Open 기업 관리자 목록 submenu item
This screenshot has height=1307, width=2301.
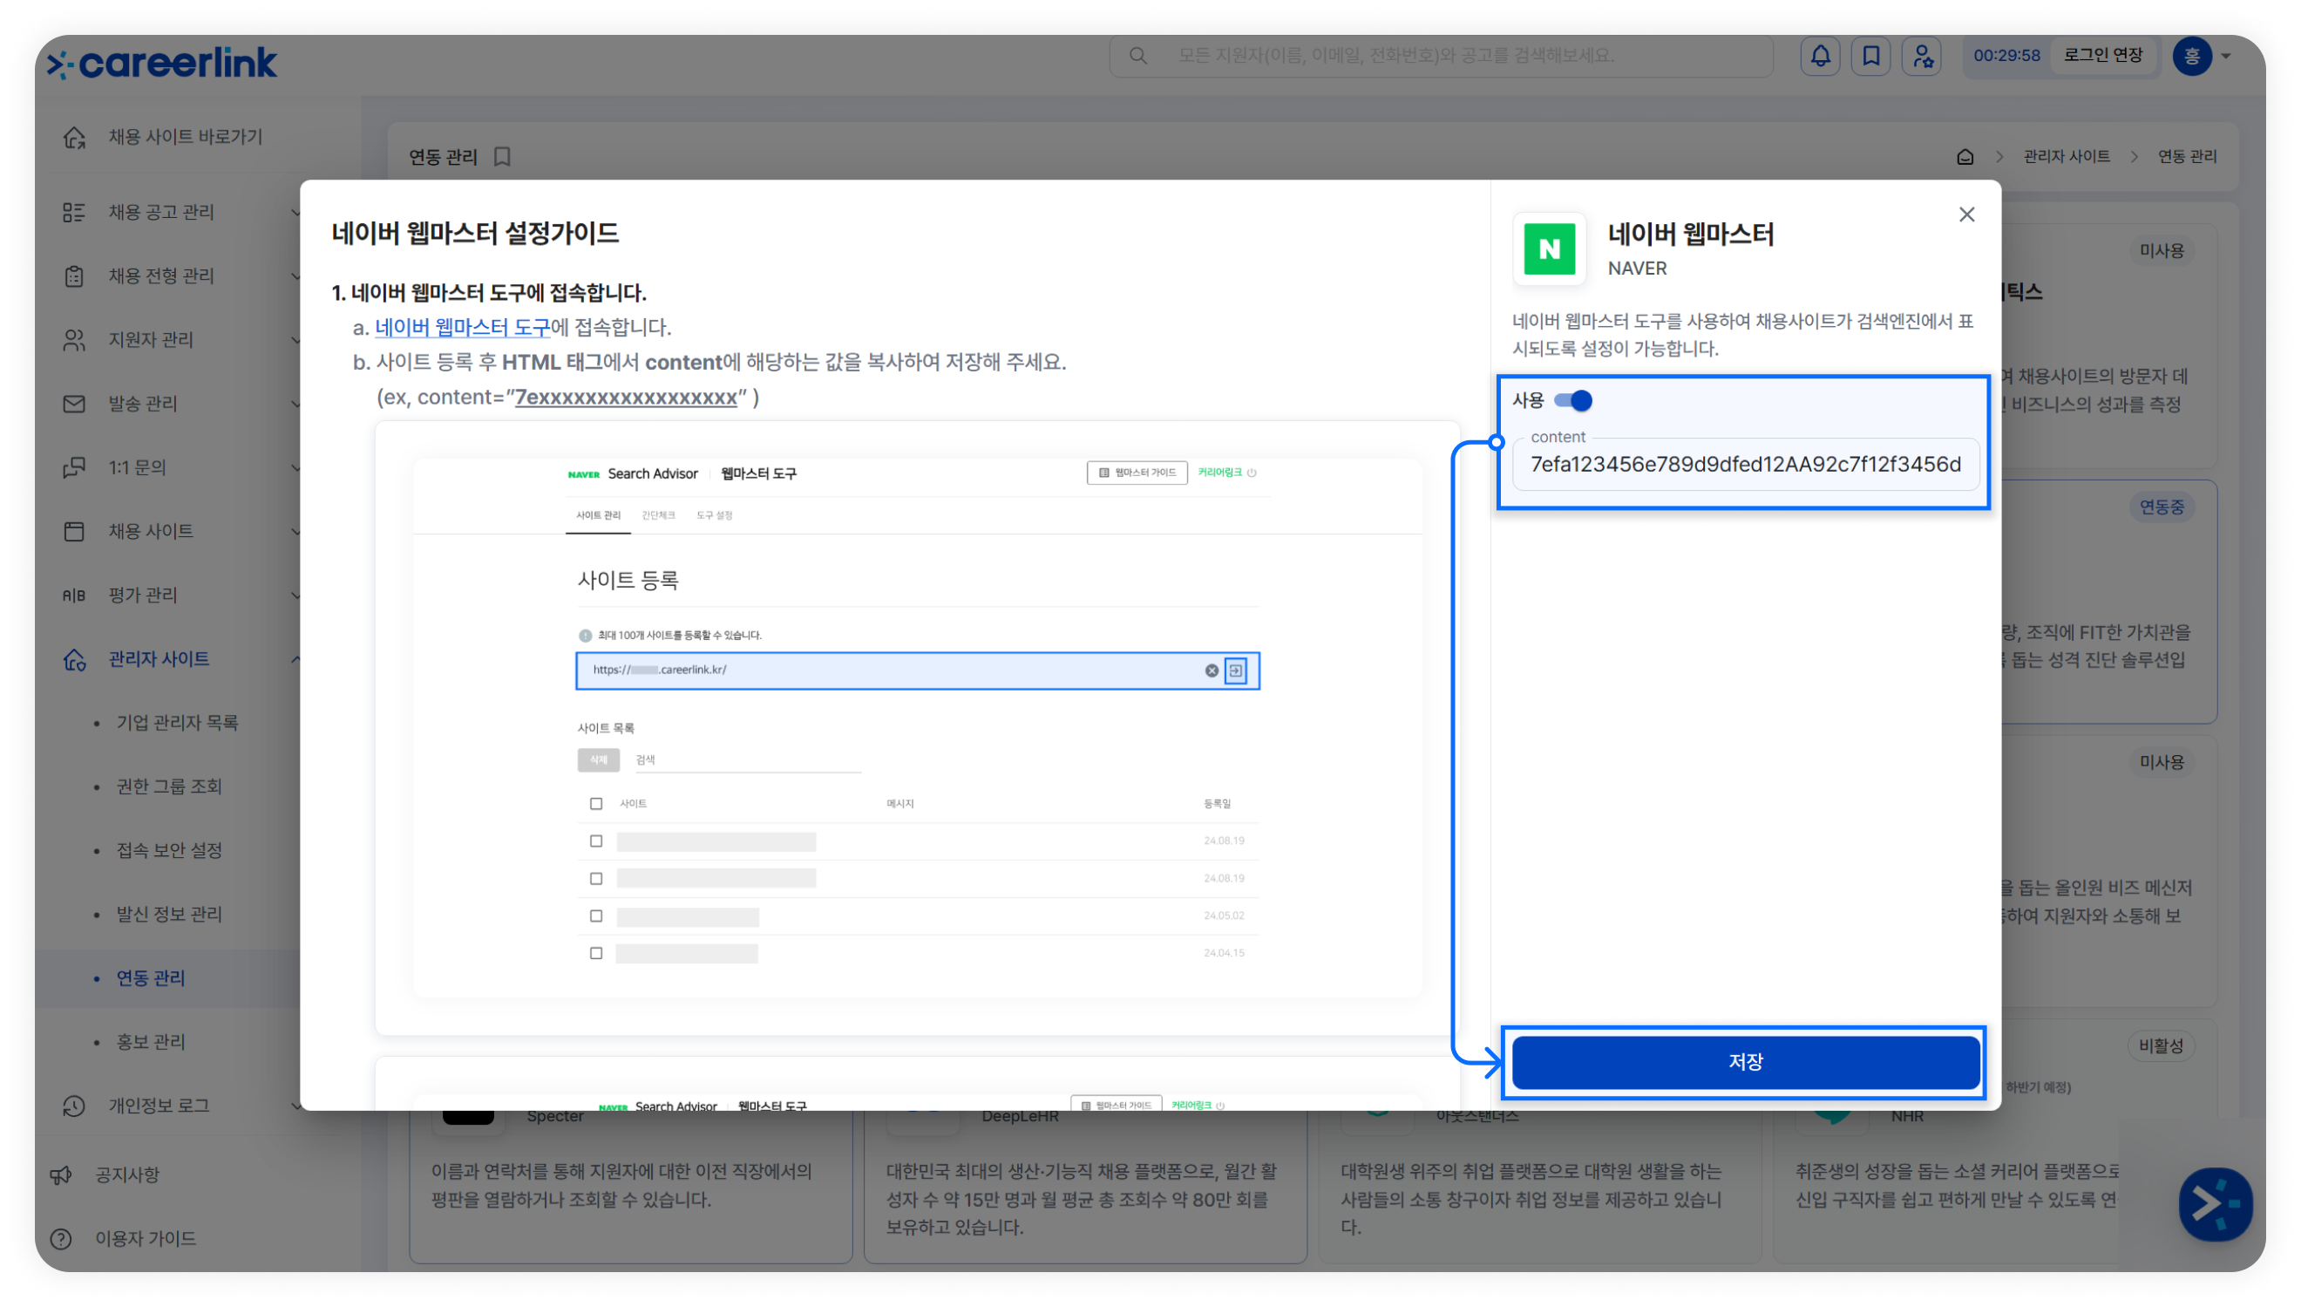pos(177,723)
